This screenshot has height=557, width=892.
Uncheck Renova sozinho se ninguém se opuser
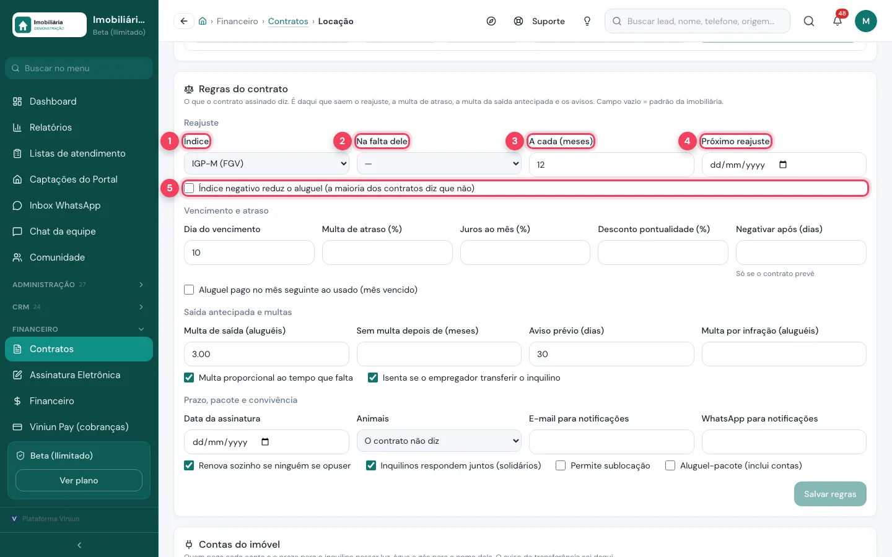(189, 465)
